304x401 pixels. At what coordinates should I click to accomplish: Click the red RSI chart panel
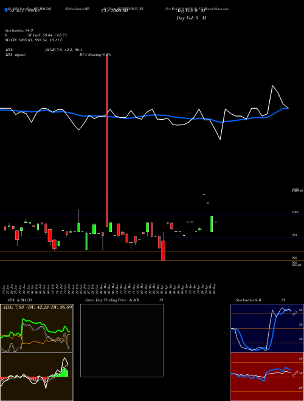tap(267, 377)
